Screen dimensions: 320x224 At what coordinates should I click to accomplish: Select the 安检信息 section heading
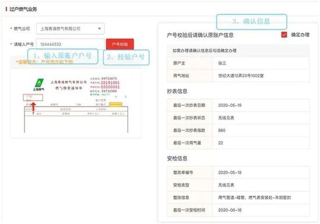(x=177, y=158)
